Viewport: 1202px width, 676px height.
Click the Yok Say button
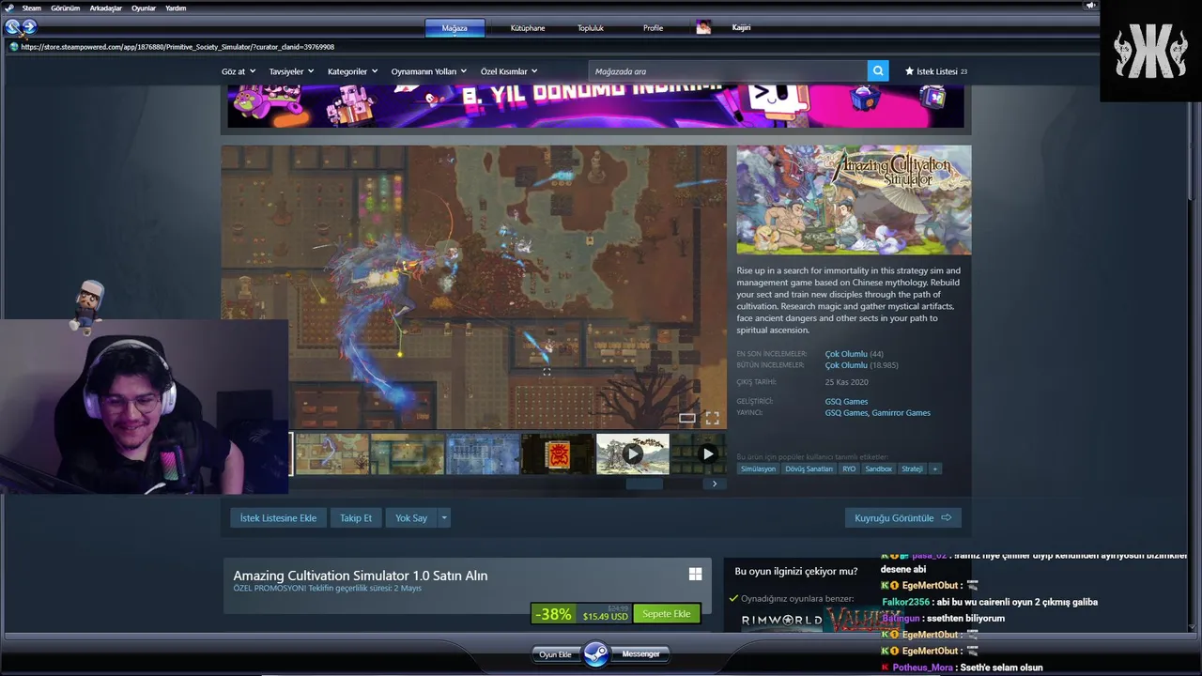coord(411,518)
